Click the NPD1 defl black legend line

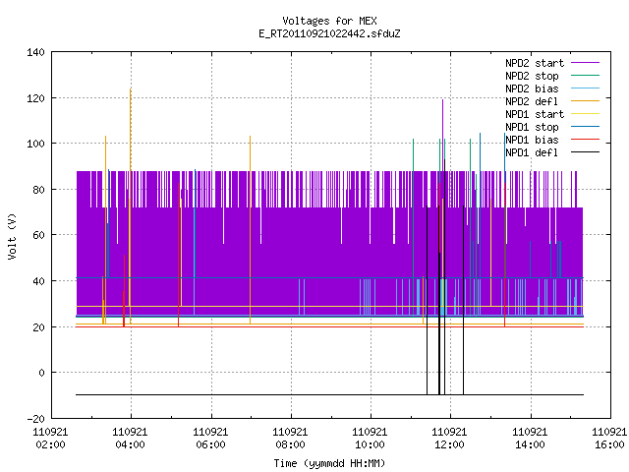click(586, 152)
